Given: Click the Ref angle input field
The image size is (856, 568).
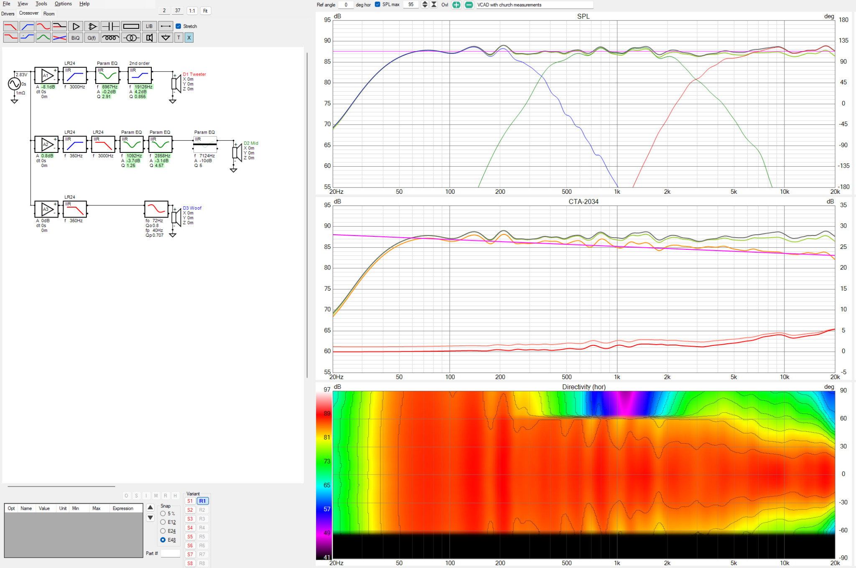Looking at the screenshot, I should 345,5.
